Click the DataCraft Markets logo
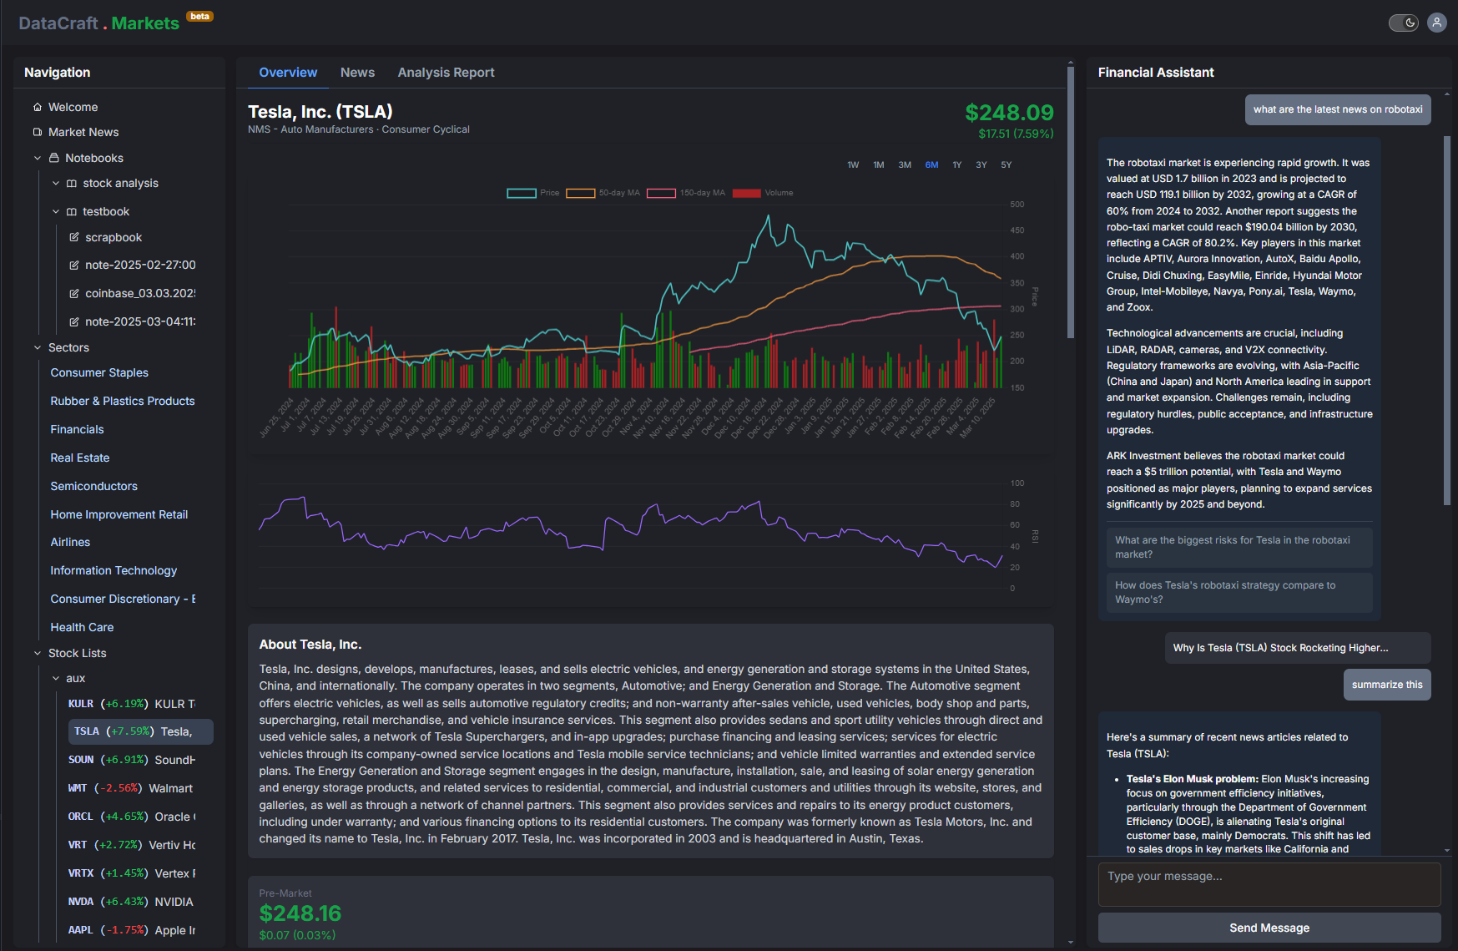Viewport: 1458px width, 951px height. pyautogui.click(x=98, y=23)
